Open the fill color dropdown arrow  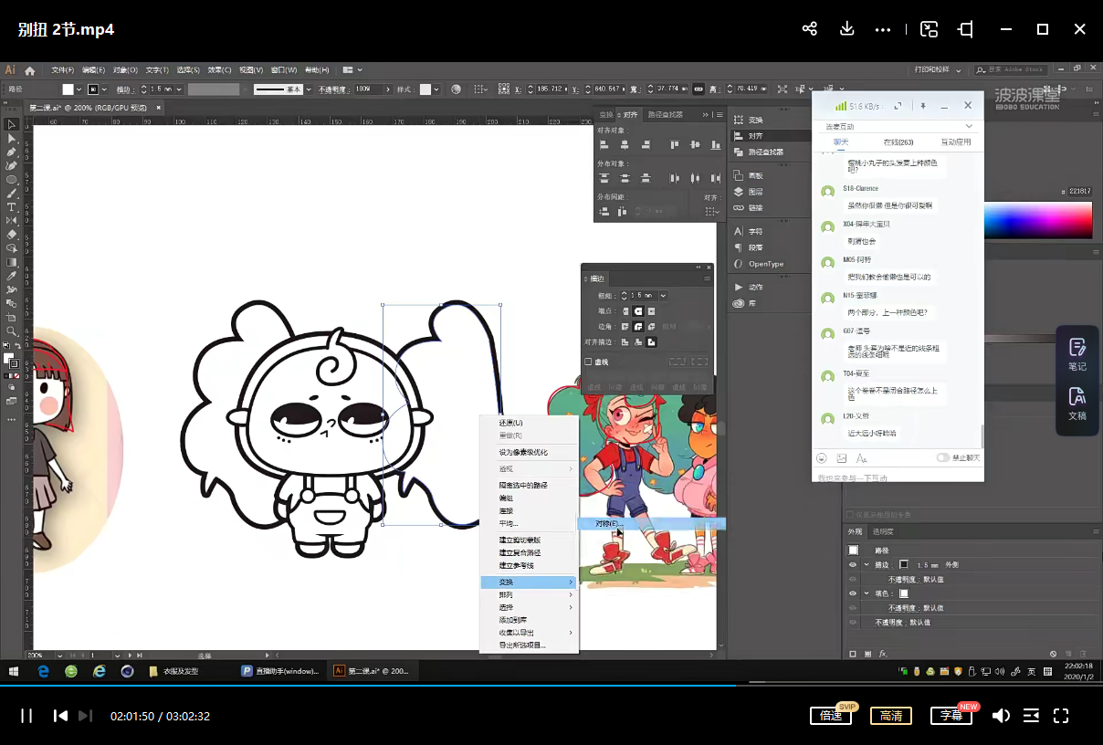pos(79,89)
